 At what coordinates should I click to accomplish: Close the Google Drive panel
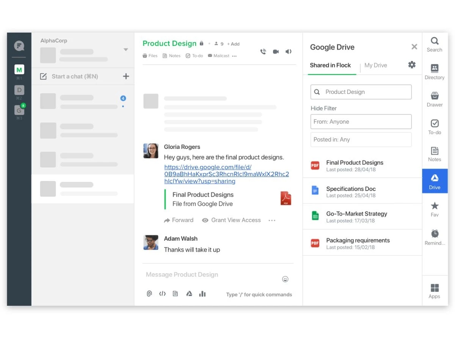[414, 47]
